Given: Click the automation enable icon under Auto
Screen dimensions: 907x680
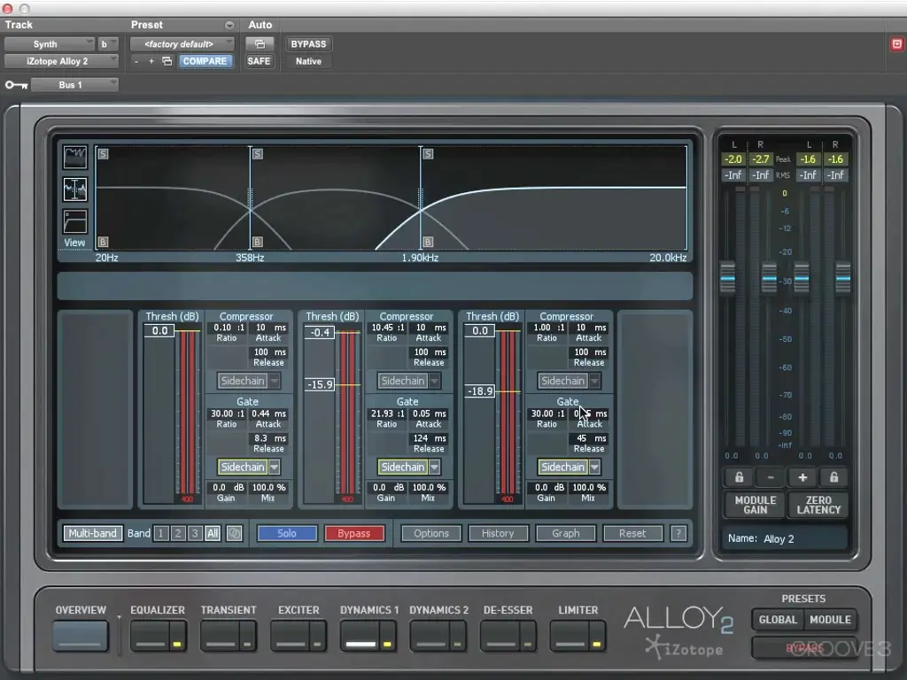Looking at the screenshot, I should click(260, 44).
